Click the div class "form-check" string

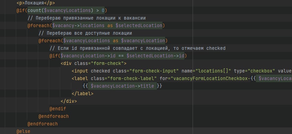107,64
